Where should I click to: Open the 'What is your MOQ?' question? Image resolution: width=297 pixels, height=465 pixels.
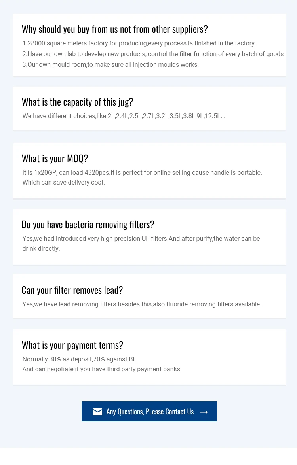click(x=55, y=158)
